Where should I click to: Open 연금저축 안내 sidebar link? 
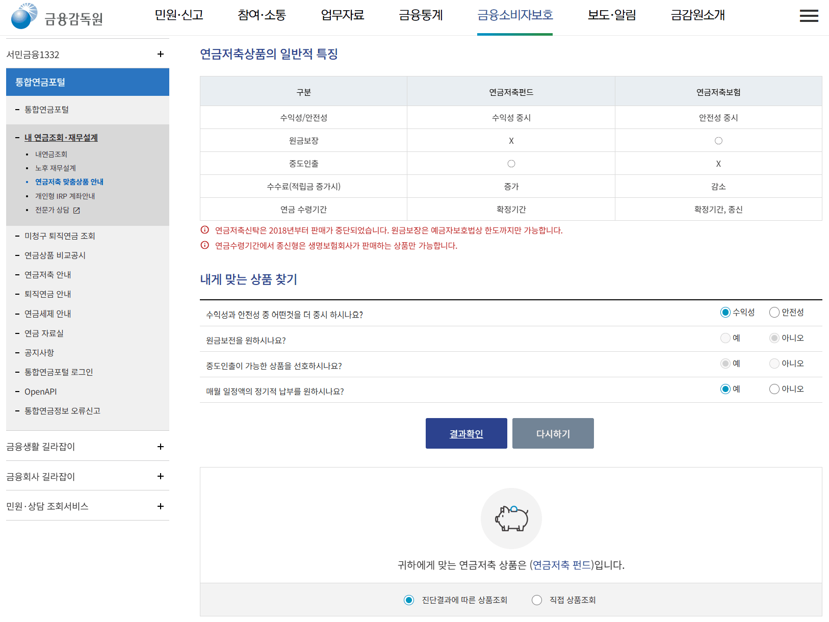click(48, 275)
